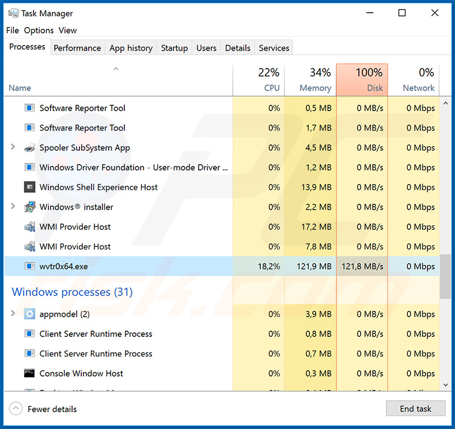Click the Windows Driver Foundation process icon
455x429 pixels.
pyautogui.click(x=29, y=168)
